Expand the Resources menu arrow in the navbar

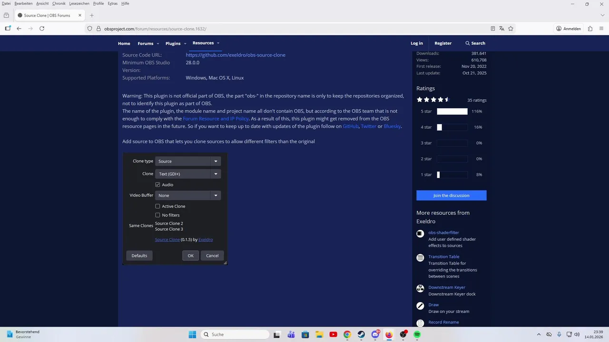(218, 43)
